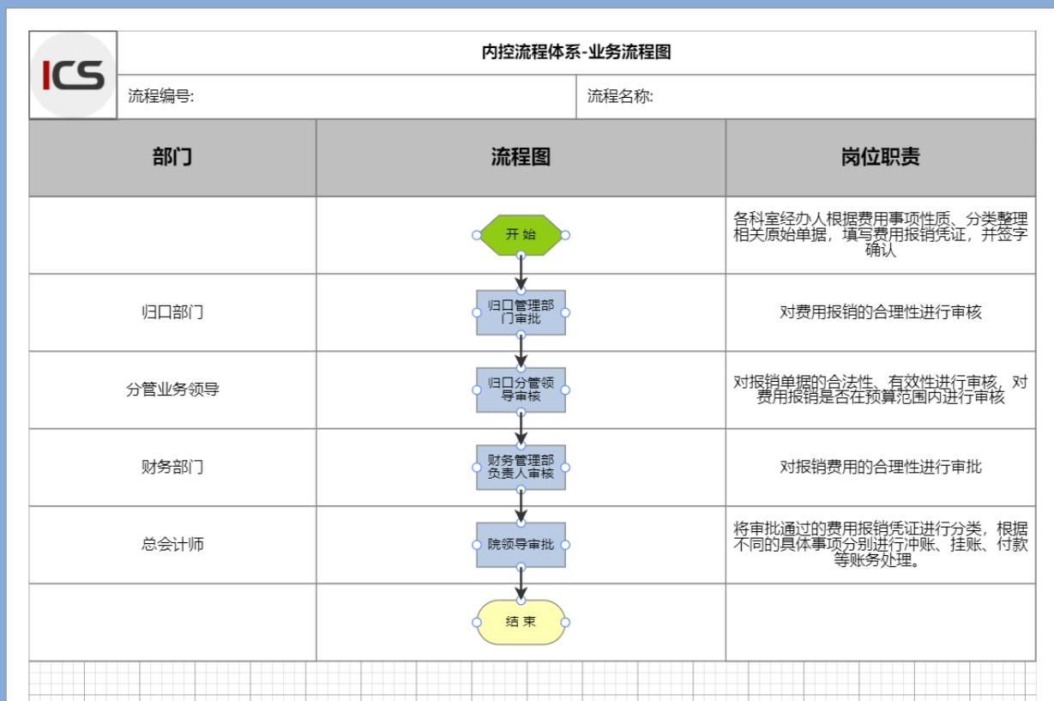Select the 归口分管领导审核 process box
This screenshot has width=1054, height=701.
click(521, 390)
